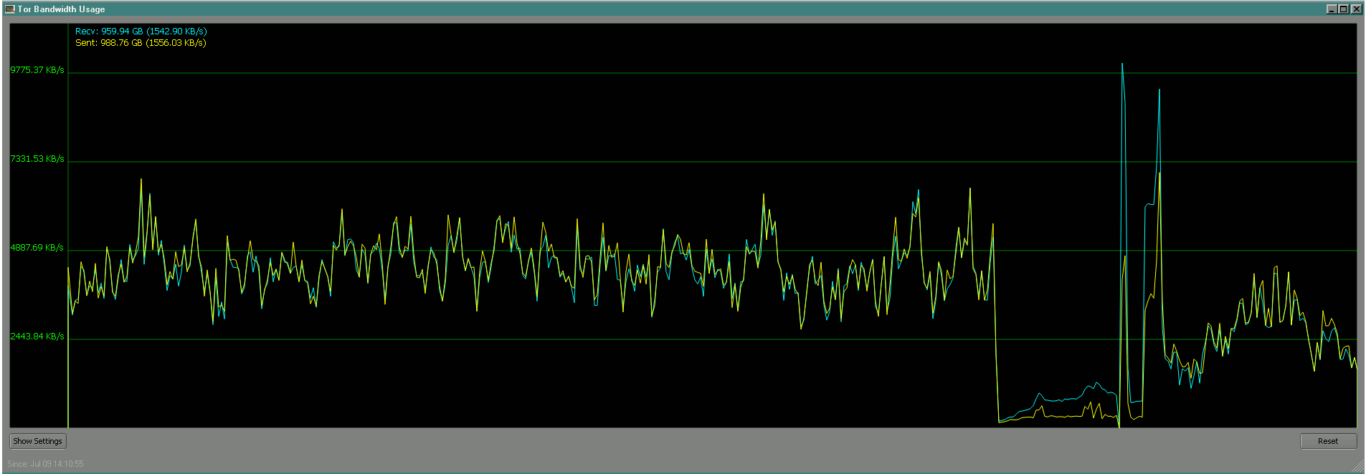Click the Tor Bandwidth Usage window icon
This screenshot has width=1366, height=474.
pos(10,9)
